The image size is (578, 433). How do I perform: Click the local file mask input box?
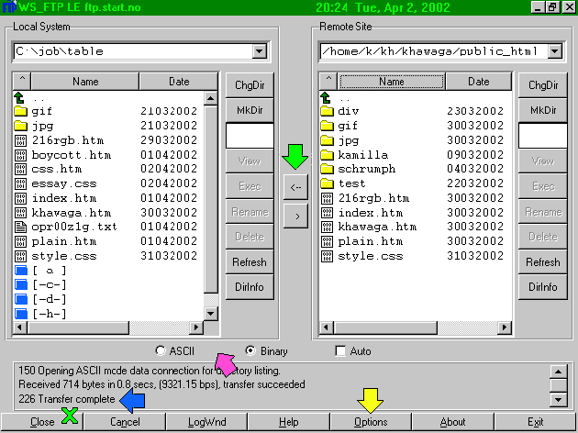pos(250,136)
